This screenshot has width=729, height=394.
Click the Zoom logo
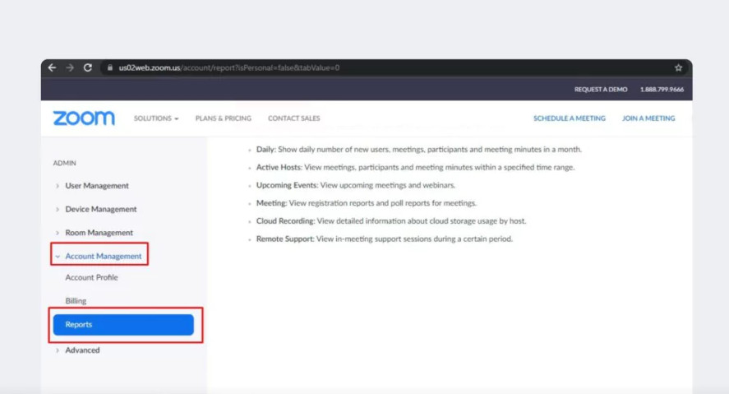(x=84, y=118)
